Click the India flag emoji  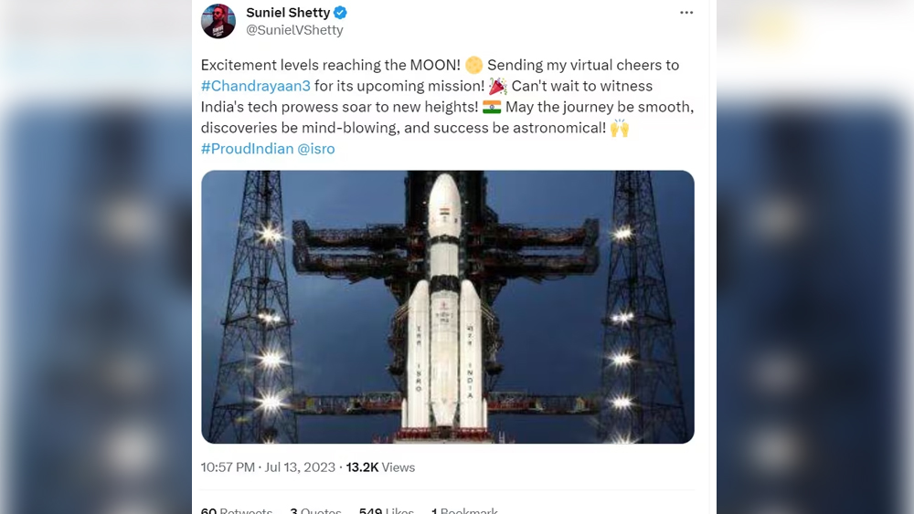point(492,107)
